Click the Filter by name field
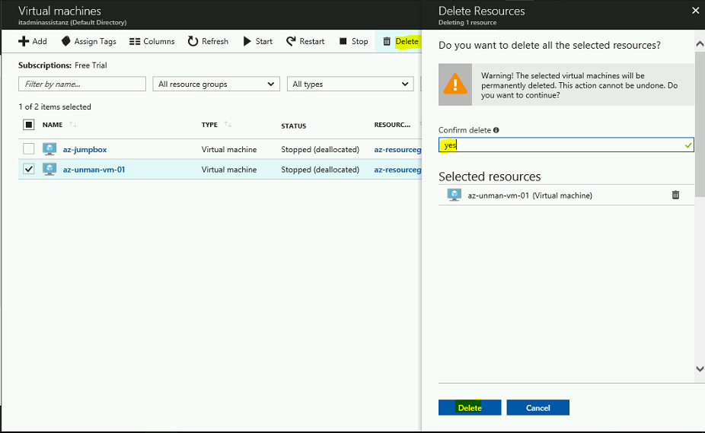 82,84
